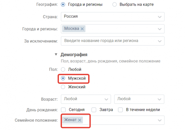Check the В течение недели checkbox
The height and width of the screenshot is (130, 185).
click(x=120, y=109)
